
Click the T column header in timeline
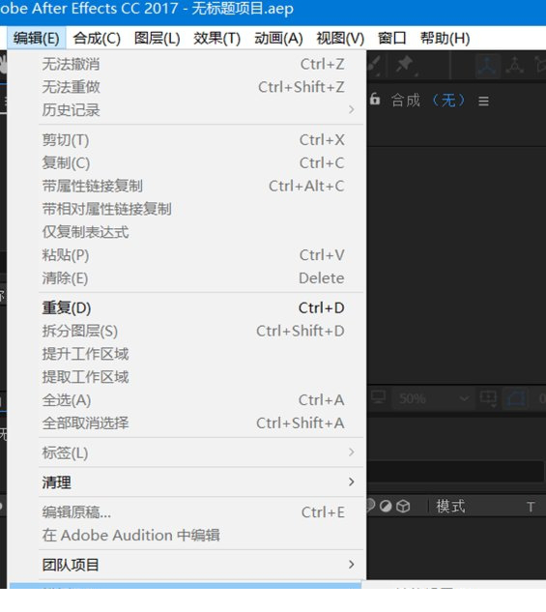531,507
